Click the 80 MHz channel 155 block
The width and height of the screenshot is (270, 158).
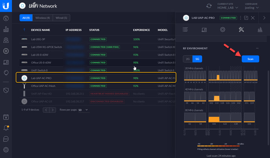(x=249, y=117)
